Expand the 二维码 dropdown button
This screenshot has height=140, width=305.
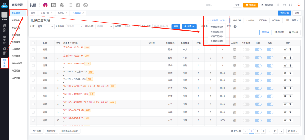[292, 20]
